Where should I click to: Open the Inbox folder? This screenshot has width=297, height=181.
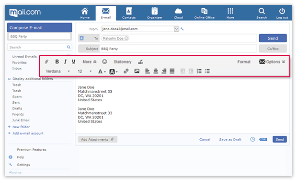17,68
